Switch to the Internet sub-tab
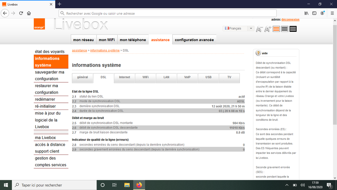 [x=124, y=77]
